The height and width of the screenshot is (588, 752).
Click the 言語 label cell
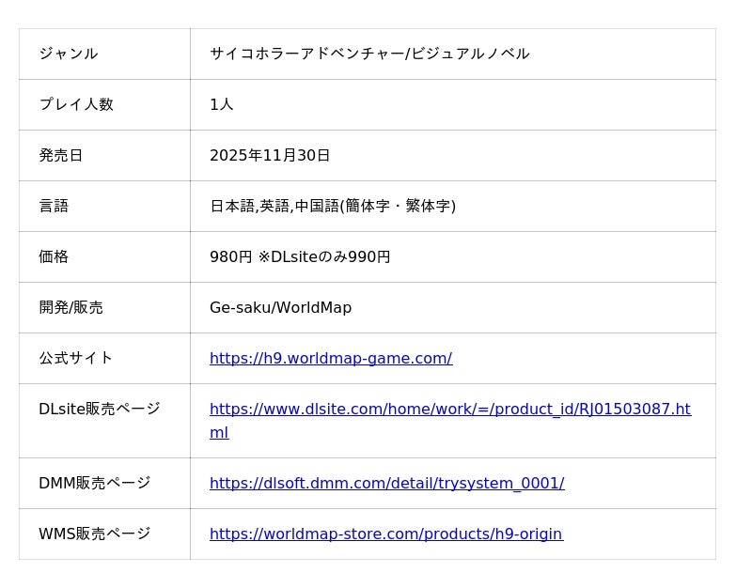54,206
